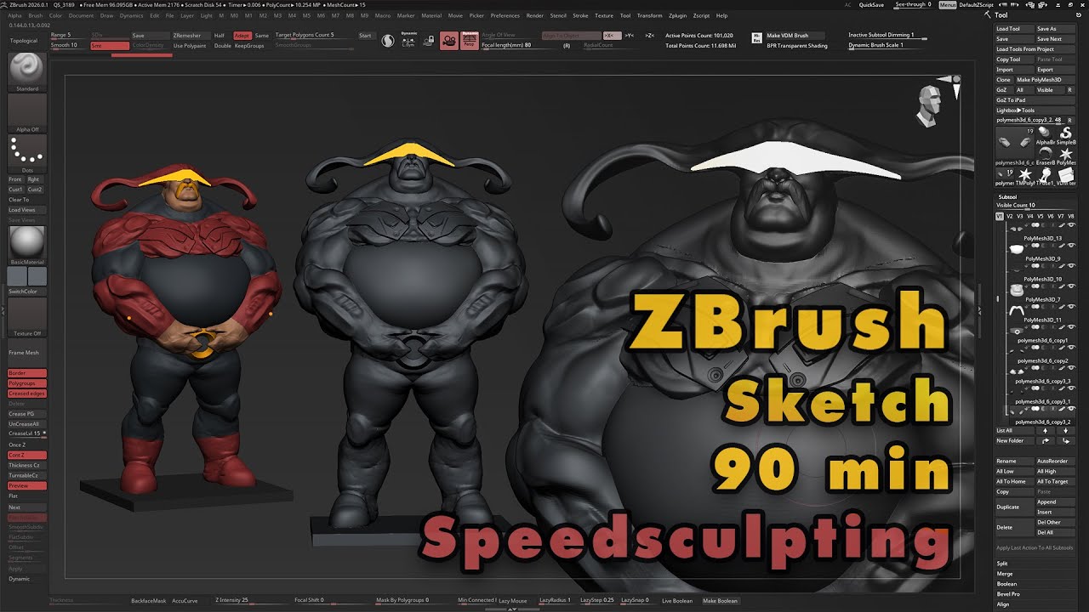Expand the Bevel Pro section
Image resolution: width=1089 pixels, height=612 pixels.
click(x=1008, y=594)
